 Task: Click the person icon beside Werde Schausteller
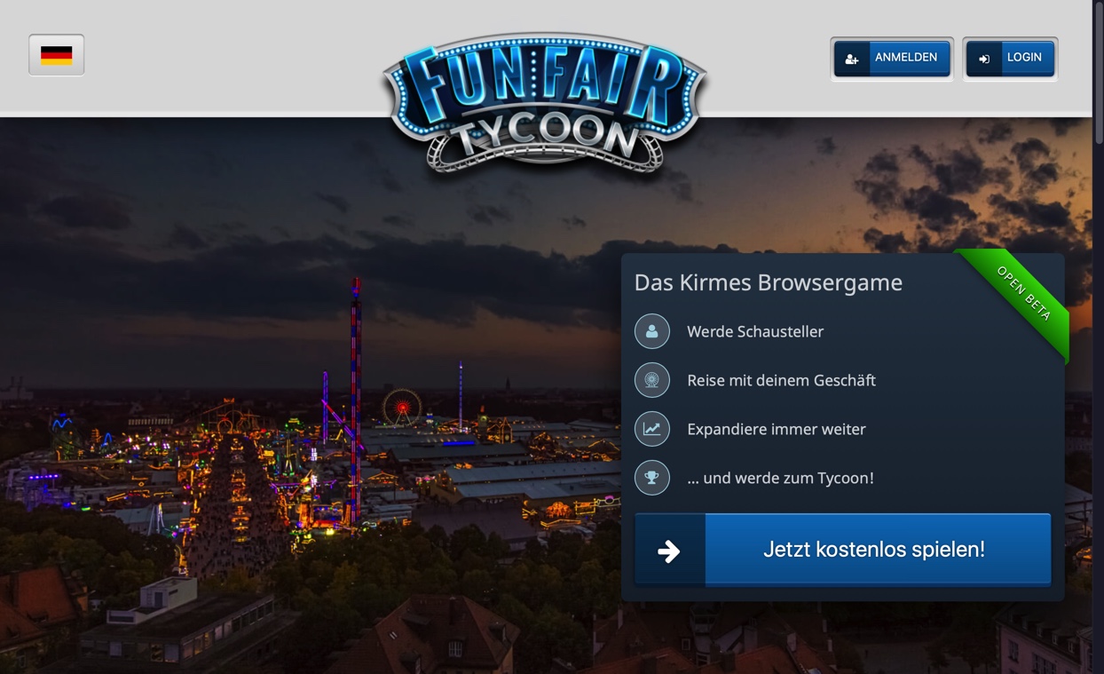pyautogui.click(x=651, y=331)
